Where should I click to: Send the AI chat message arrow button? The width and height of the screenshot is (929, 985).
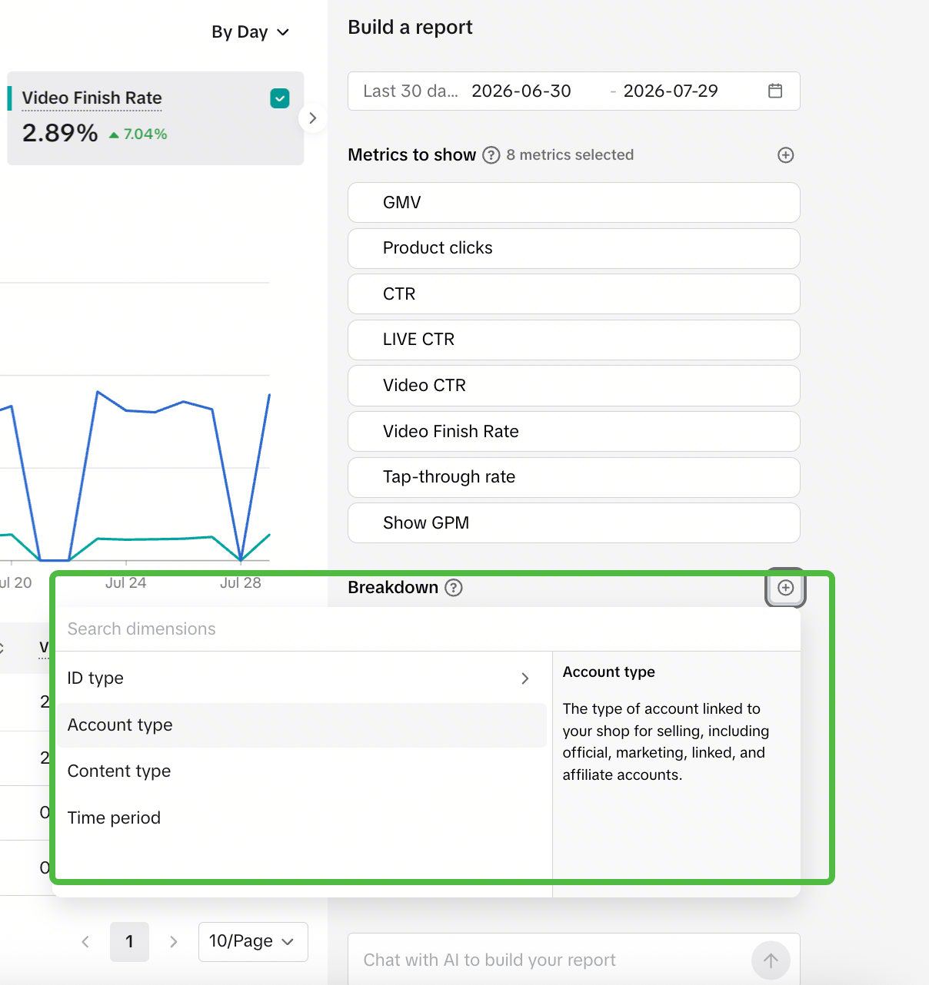point(771,960)
